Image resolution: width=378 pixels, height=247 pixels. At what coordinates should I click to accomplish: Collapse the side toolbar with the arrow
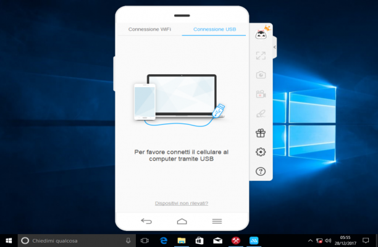pos(275,47)
